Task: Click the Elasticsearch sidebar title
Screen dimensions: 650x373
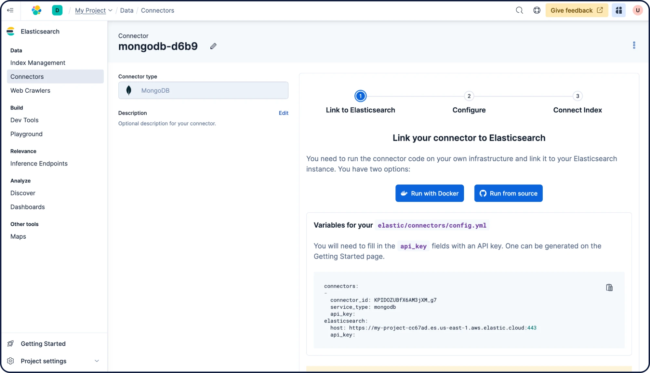Action: pos(40,32)
